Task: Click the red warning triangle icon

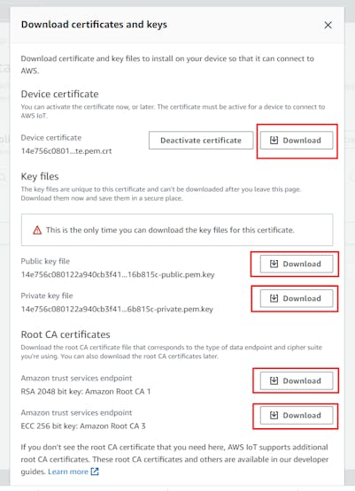Action: [37, 231]
